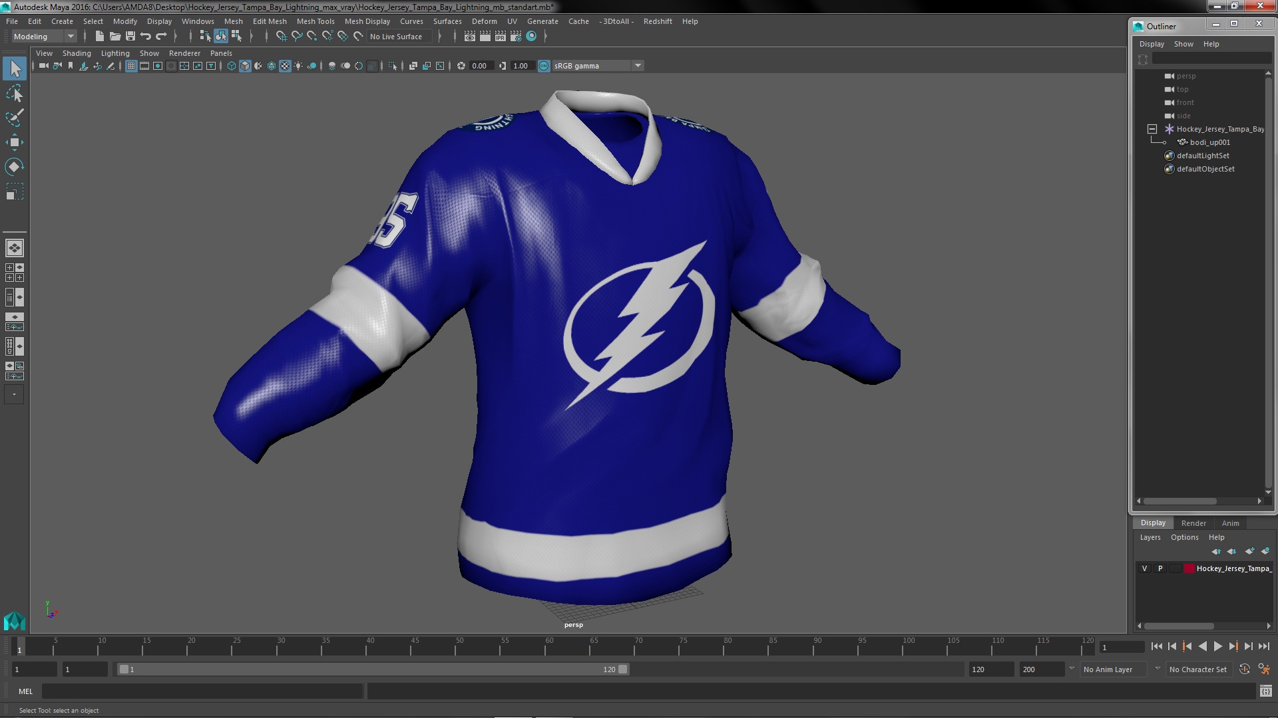Image resolution: width=1278 pixels, height=718 pixels.
Task: Toggle auto keyframe button
Action: point(1245,669)
